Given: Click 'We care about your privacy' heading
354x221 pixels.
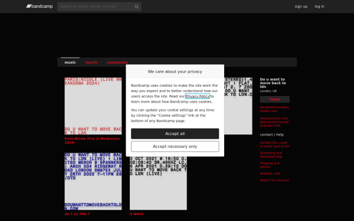Looking at the screenshot, I should pyautogui.click(x=175, y=71).
